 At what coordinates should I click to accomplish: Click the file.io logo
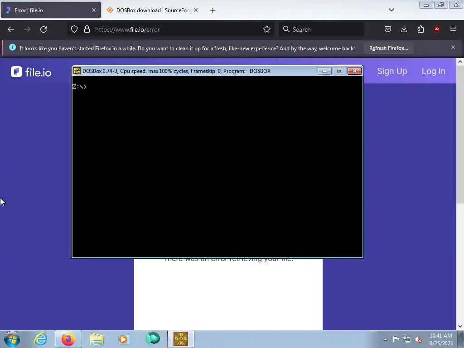coord(31,72)
